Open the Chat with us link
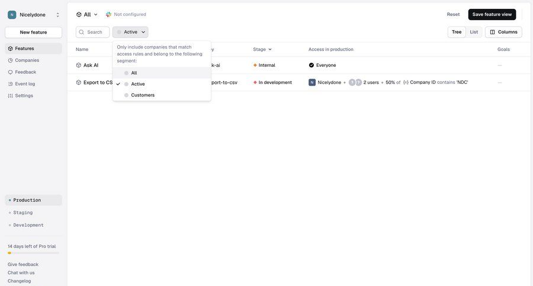 pos(21,273)
